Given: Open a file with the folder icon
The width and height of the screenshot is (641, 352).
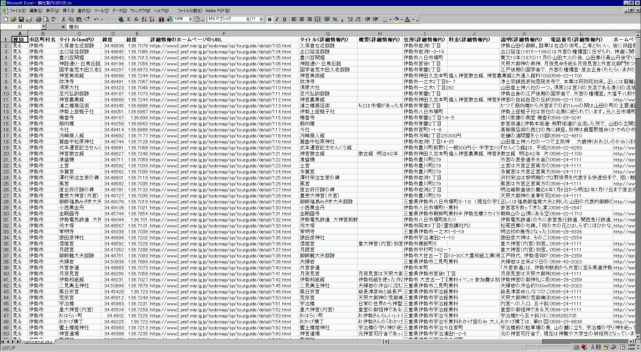Looking at the screenshot, I should pyautogui.click(x=13, y=19).
